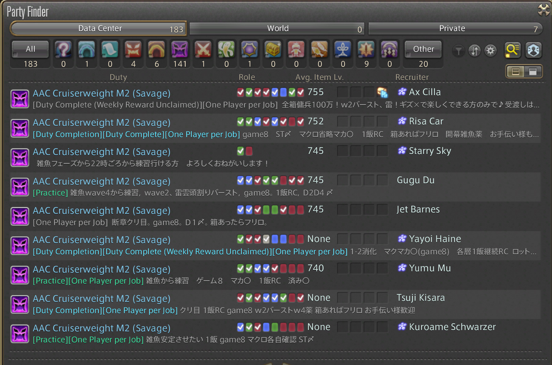The width and height of the screenshot is (552, 365).
Task: Click the duty icon of Risa Car's listing
Action: [x=20, y=128]
